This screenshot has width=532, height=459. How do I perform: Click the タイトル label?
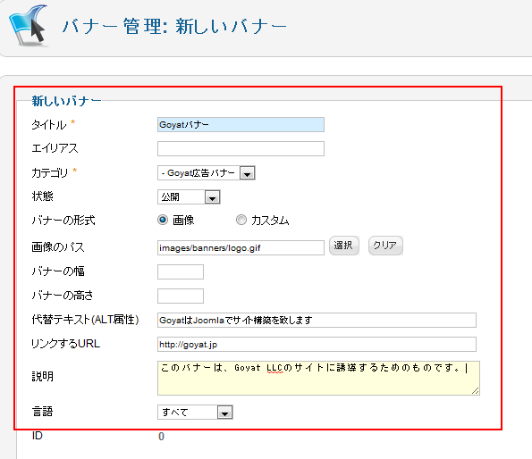coord(49,125)
